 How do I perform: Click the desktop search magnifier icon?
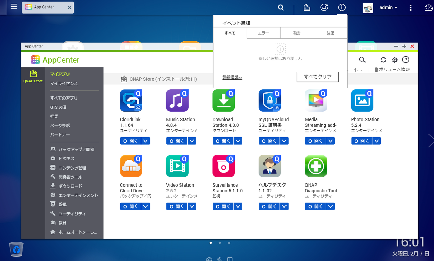[x=281, y=7]
